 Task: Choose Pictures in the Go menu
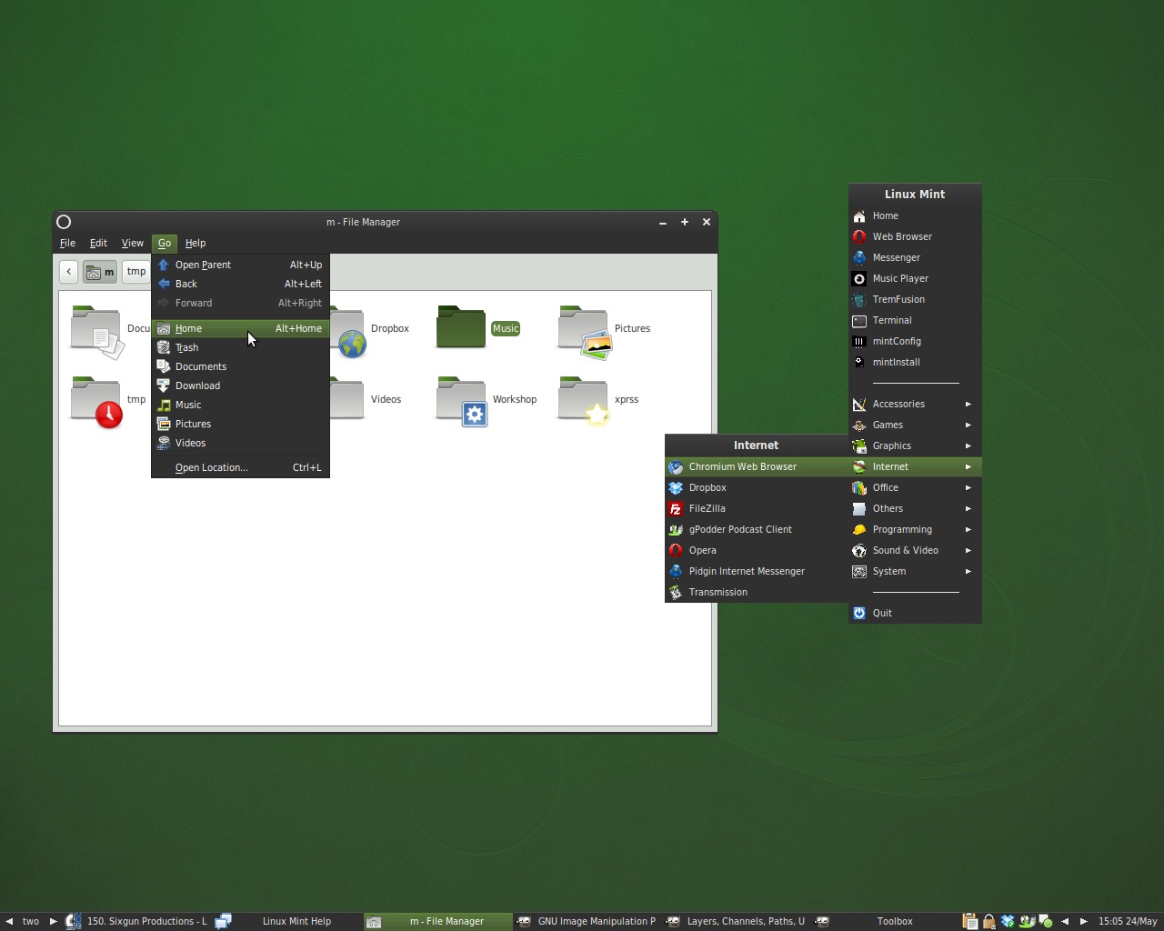[x=240, y=424]
